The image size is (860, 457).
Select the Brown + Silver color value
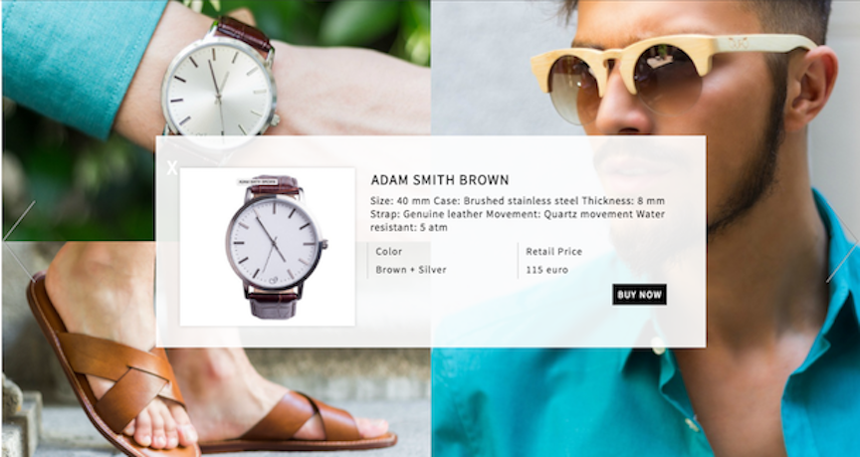pos(411,270)
